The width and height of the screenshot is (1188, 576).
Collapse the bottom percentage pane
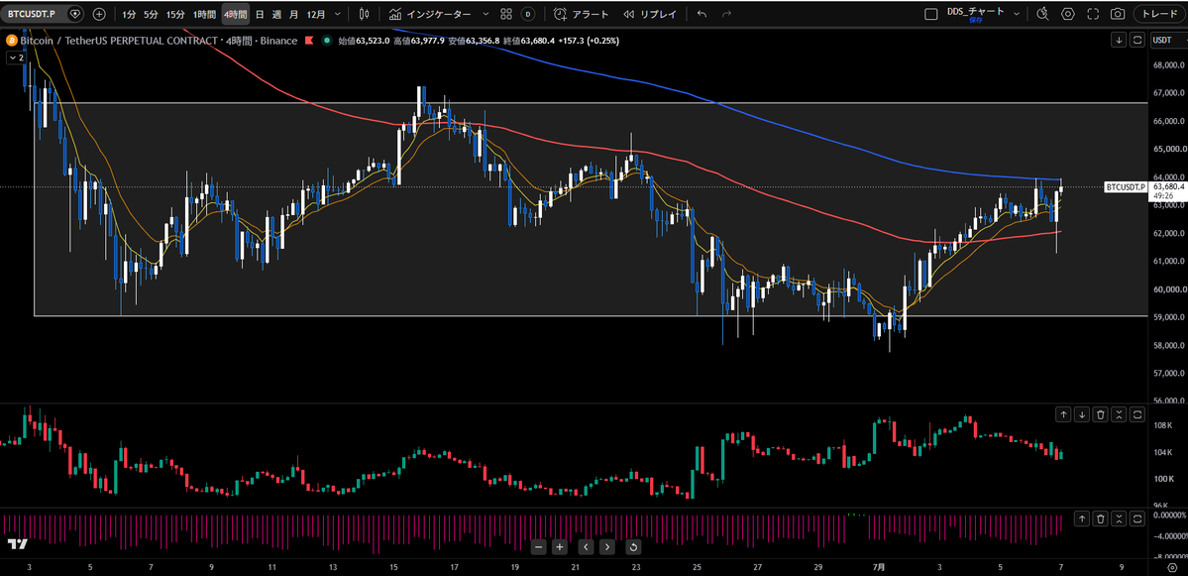(x=1119, y=518)
